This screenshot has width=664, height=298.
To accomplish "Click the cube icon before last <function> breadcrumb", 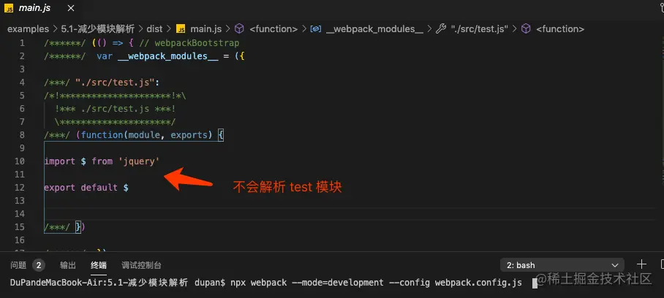I will pos(525,29).
